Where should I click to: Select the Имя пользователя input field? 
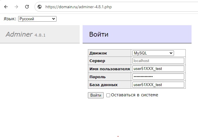pyautogui.click(x=158, y=69)
